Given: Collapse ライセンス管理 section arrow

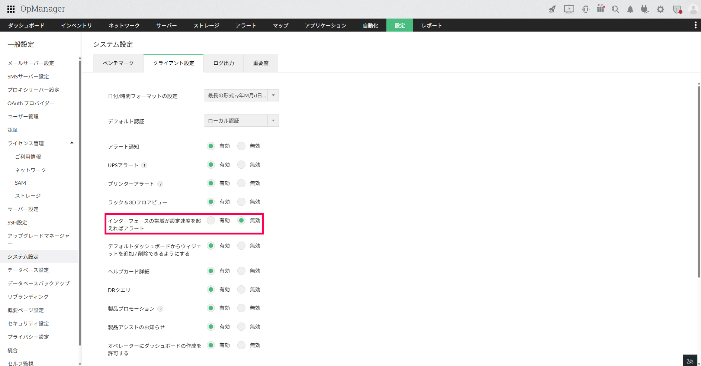Looking at the screenshot, I should tap(72, 143).
